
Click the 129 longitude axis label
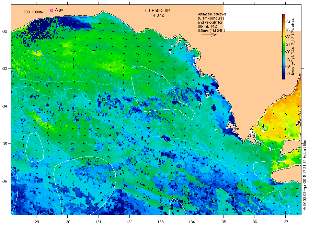pyautogui.click(x=36, y=222)
